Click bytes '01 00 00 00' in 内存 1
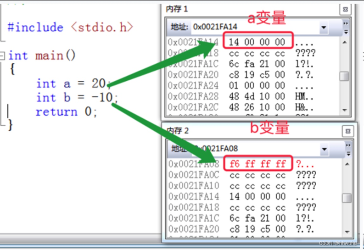Screen dimensions: 364x250 coord(257,86)
